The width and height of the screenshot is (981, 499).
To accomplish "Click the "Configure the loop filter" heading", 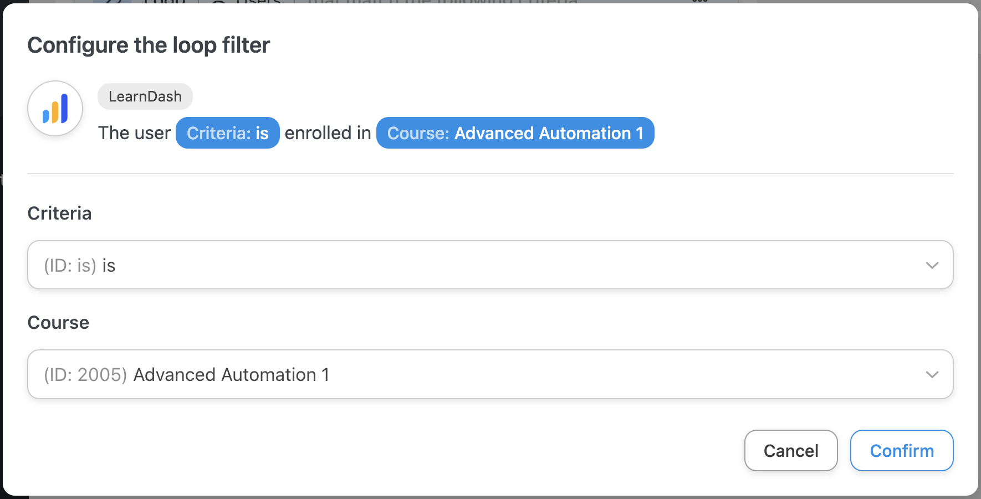I will pos(149,45).
